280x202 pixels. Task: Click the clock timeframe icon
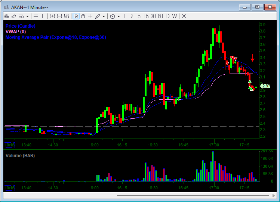click(113, 16)
